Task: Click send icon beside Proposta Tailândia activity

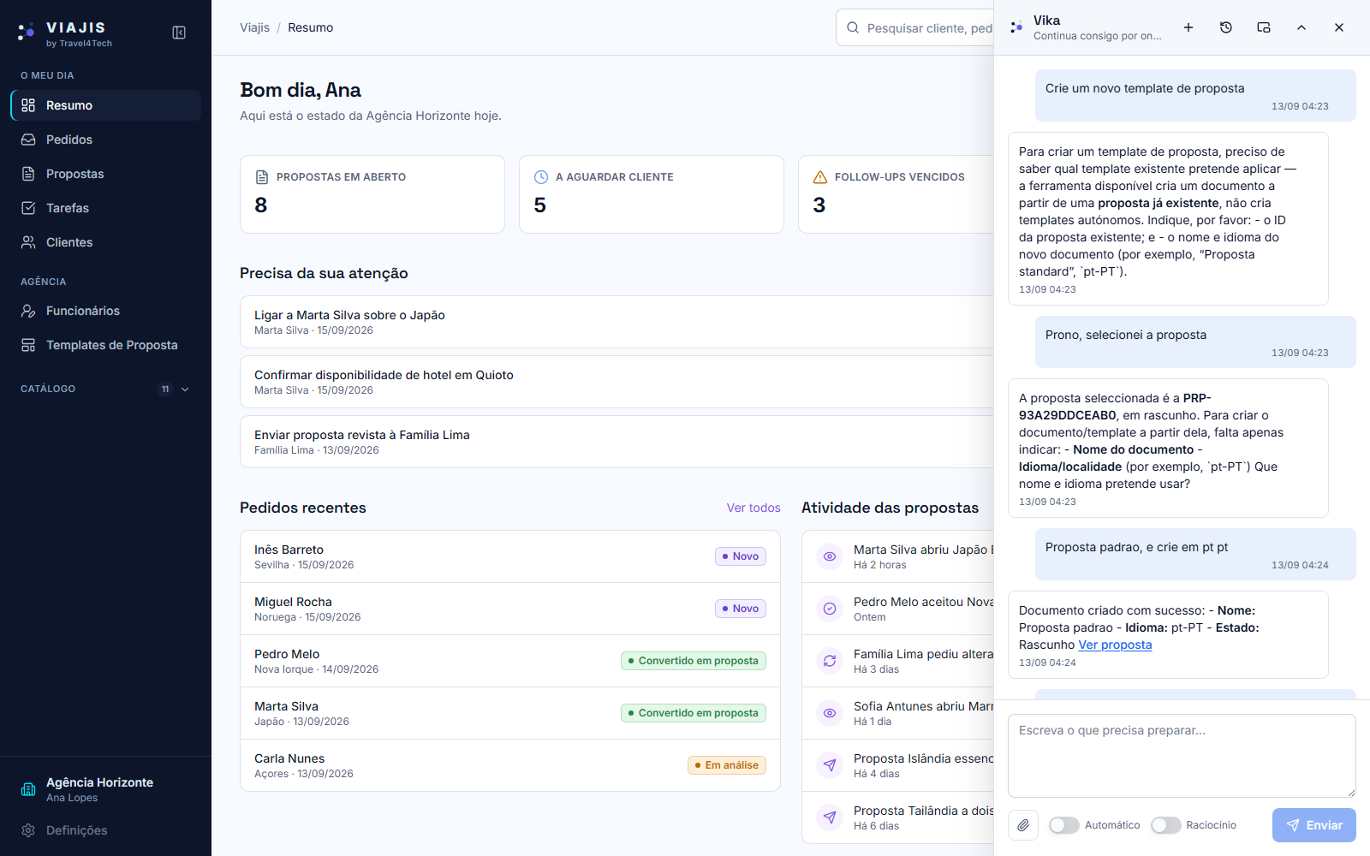Action: (x=830, y=817)
